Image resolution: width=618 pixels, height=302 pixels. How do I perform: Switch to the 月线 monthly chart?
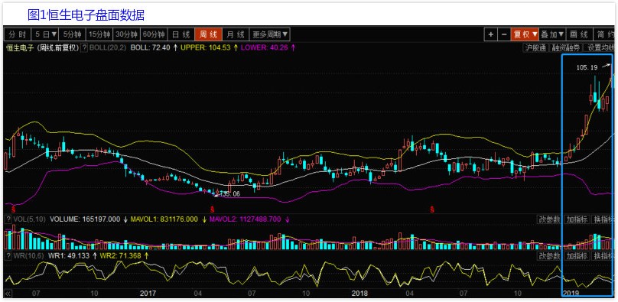[x=236, y=34]
